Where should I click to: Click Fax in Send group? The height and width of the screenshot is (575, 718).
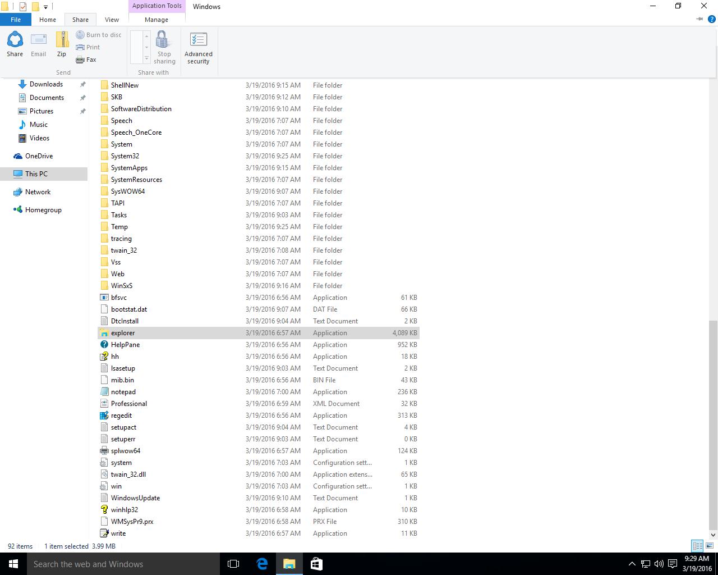(86, 60)
